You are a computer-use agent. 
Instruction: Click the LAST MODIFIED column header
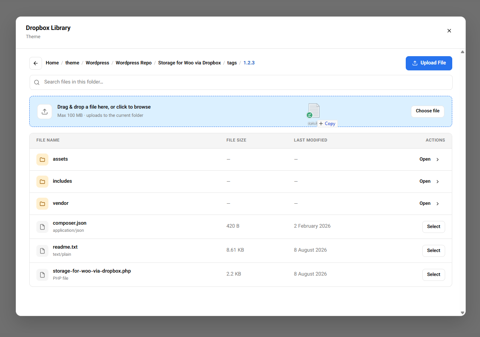tap(310, 140)
